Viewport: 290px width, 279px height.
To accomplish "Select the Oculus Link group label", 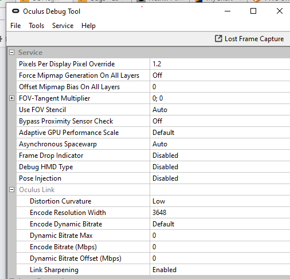I will tap(37, 190).
